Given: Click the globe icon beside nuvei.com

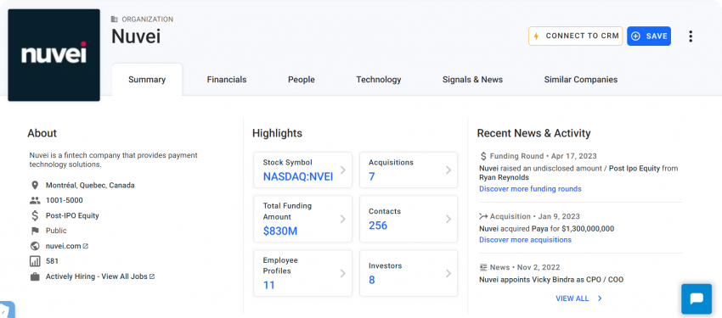Looking at the screenshot, I should click(x=35, y=246).
